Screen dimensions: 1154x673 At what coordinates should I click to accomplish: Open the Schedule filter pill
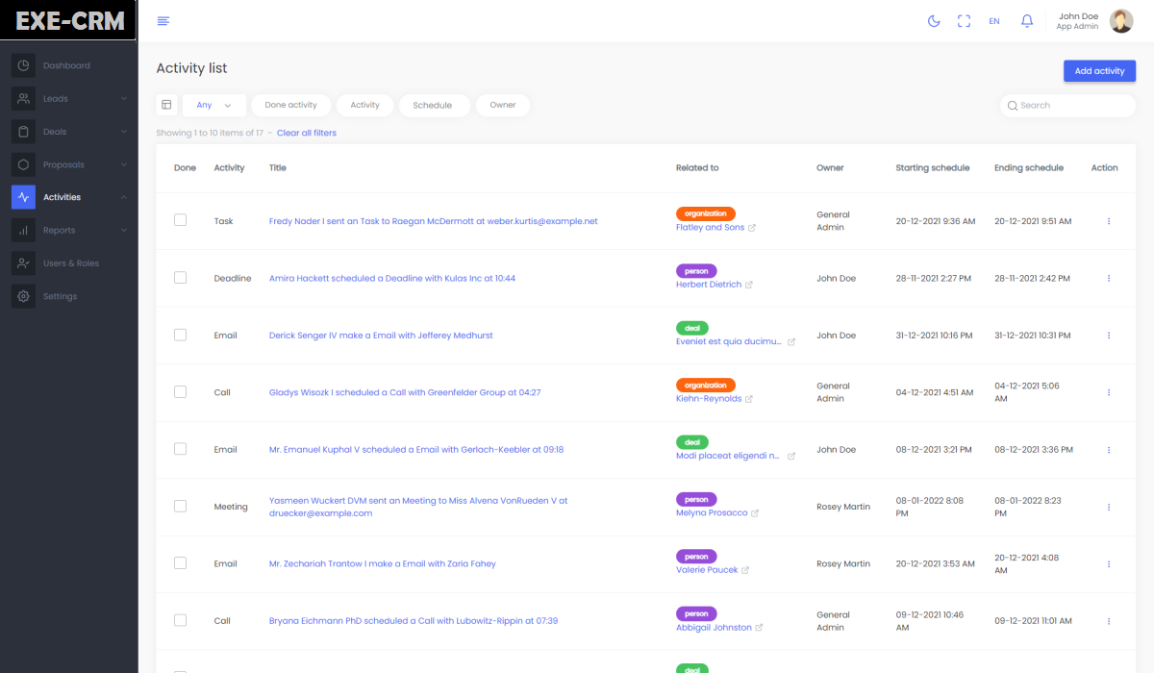click(x=433, y=105)
